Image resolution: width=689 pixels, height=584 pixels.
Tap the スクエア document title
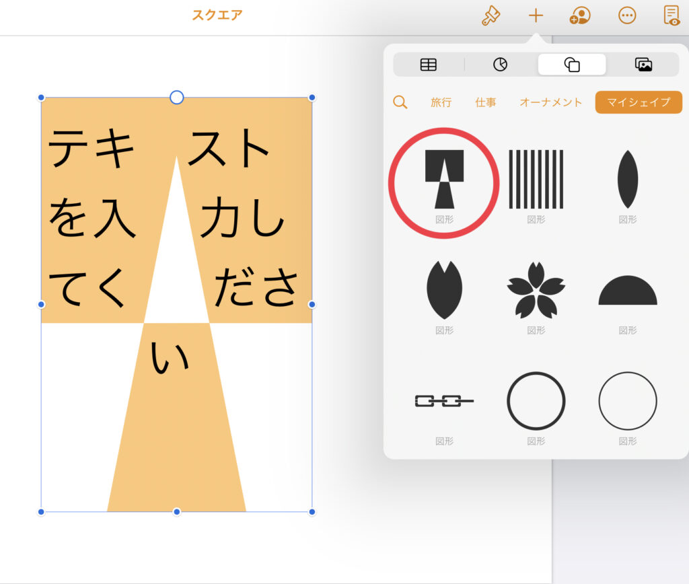(x=217, y=15)
